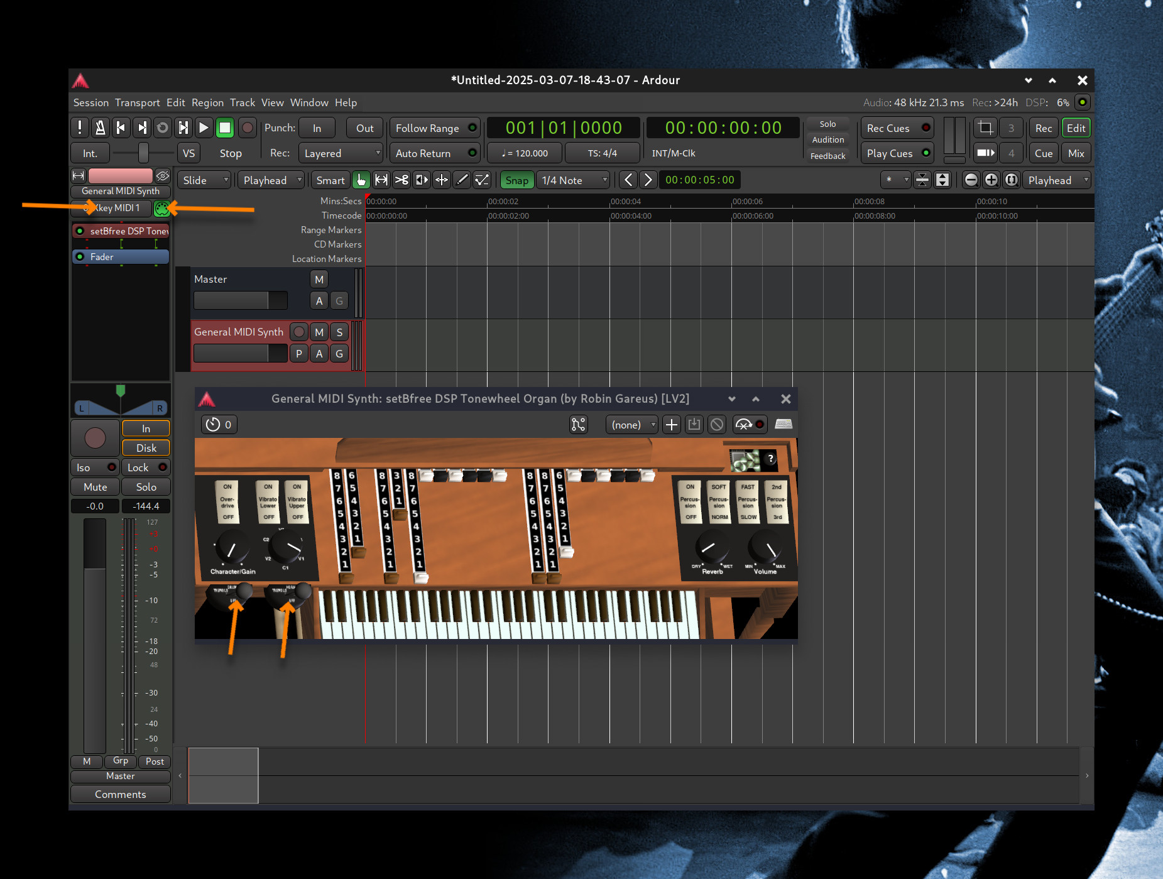Toggle Snap to grid
The height and width of the screenshot is (879, 1163).
click(x=517, y=180)
